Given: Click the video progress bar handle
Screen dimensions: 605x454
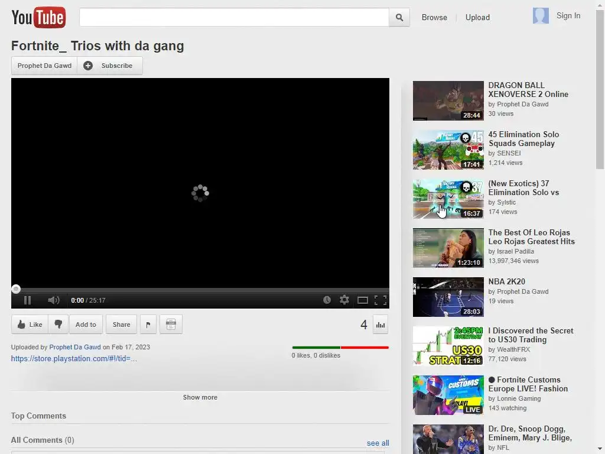Looking at the screenshot, I should tap(16, 288).
